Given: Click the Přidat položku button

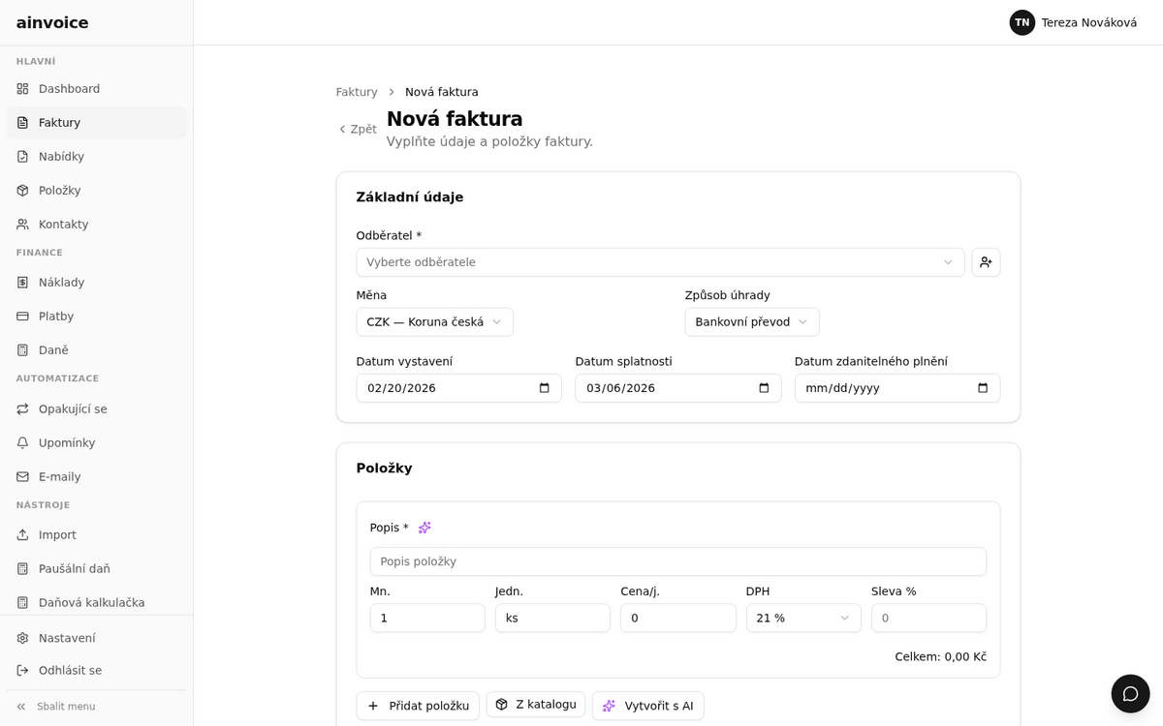Looking at the screenshot, I should pyautogui.click(x=418, y=706).
